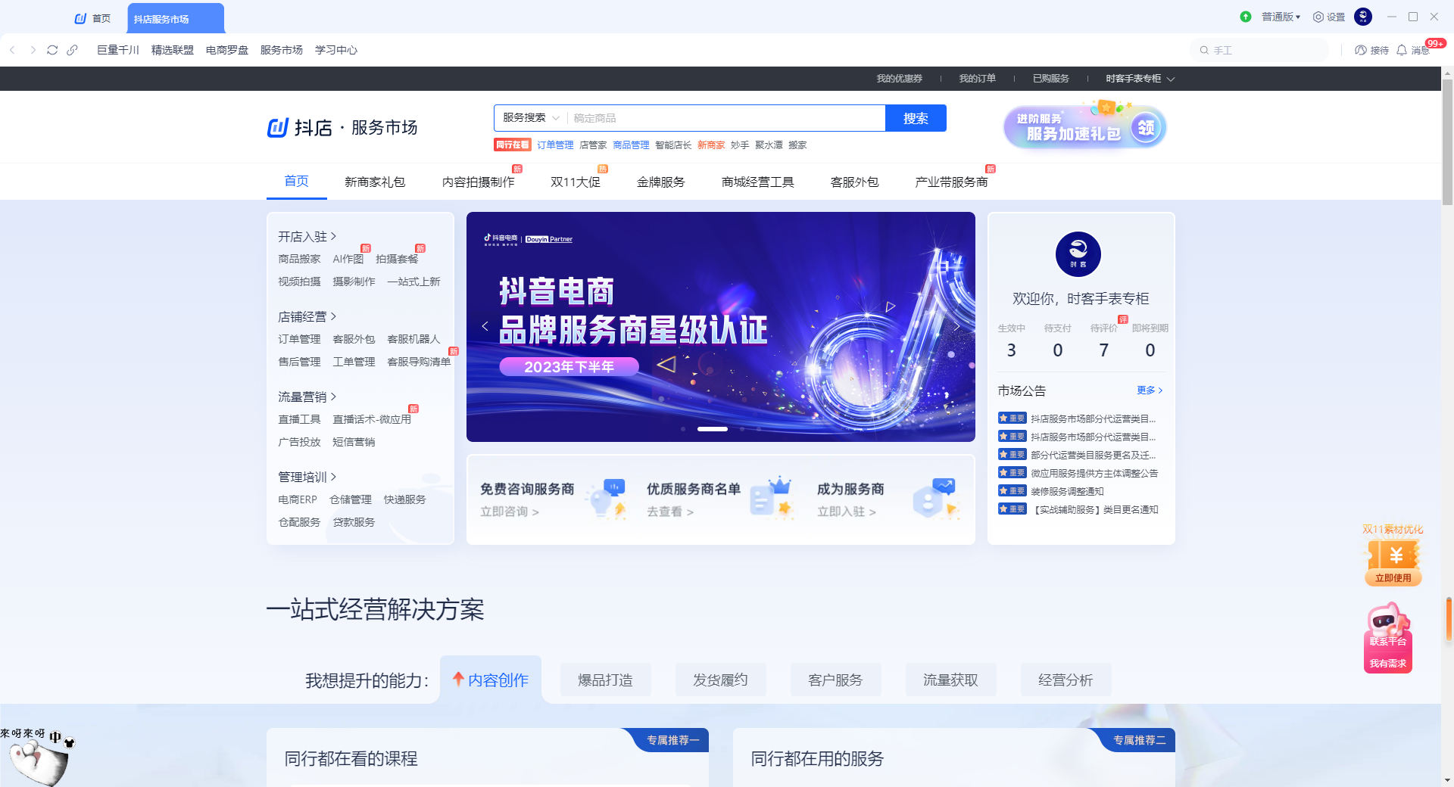Viewport: 1454px width, 787px height.
Task: Switch to 抖店服务市场 window tab
Action: click(176, 19)
